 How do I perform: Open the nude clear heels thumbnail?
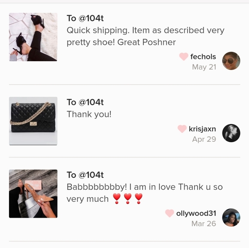click(x=33, y=194)
